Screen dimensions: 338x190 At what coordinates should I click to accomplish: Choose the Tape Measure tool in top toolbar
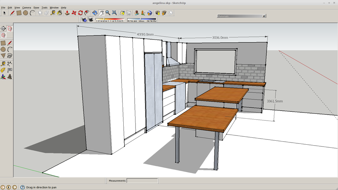(x=53, y=13)
